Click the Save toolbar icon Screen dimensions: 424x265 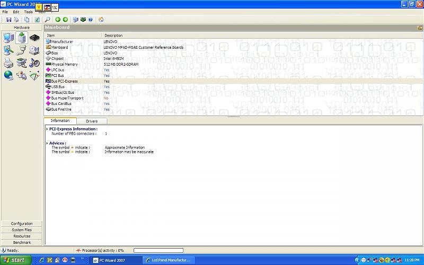(9, 20)
